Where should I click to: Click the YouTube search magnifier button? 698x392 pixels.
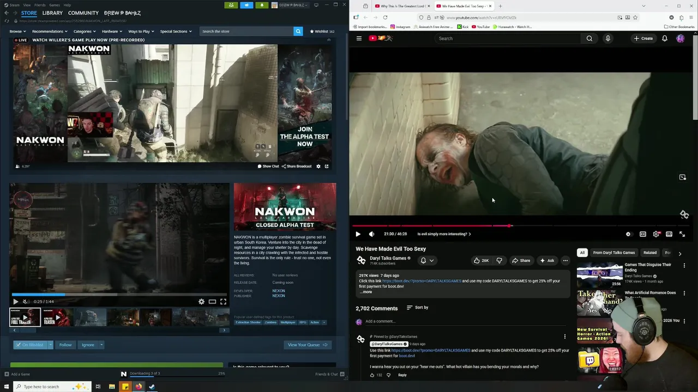(589, 38)
